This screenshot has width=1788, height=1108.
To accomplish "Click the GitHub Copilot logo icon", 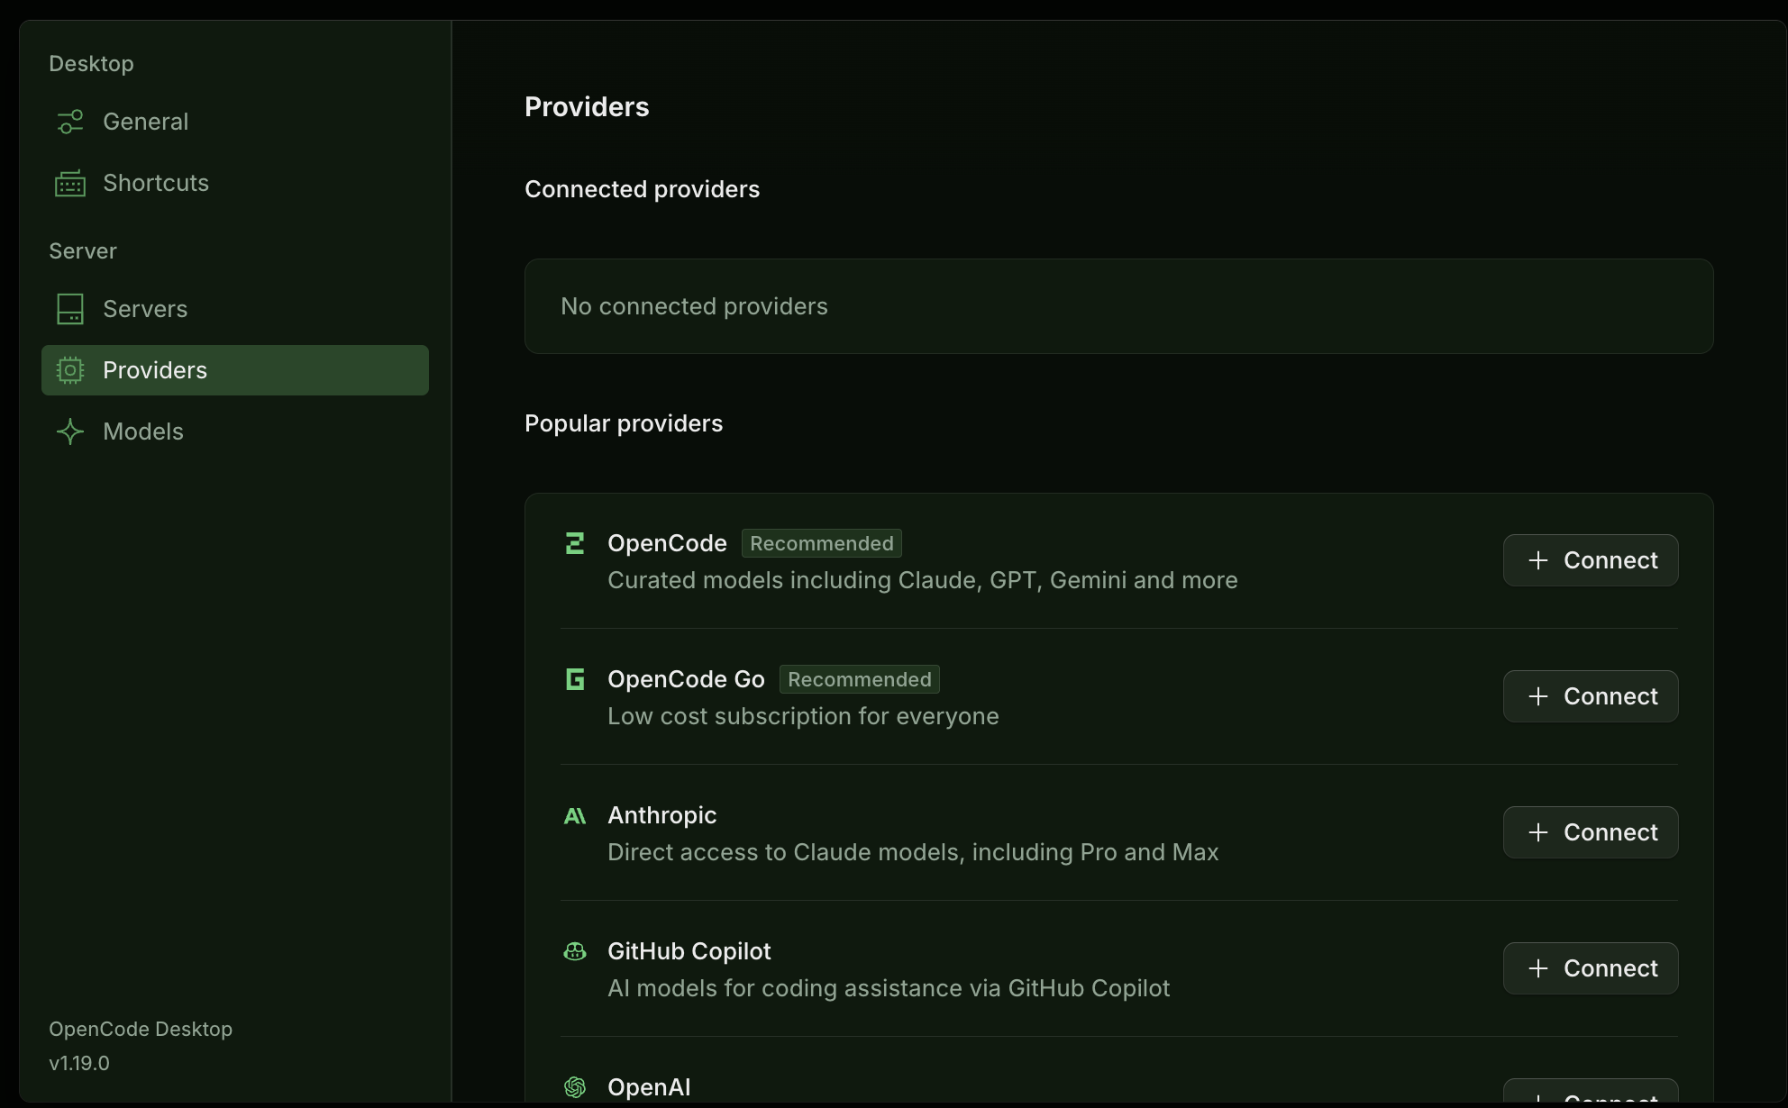I will click(575, 951).
